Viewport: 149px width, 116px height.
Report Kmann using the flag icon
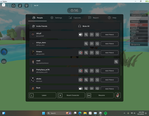pos(92,53)
